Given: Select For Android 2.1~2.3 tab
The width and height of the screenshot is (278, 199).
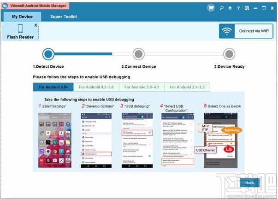Looking at the screenshot, I should [187, 87].
